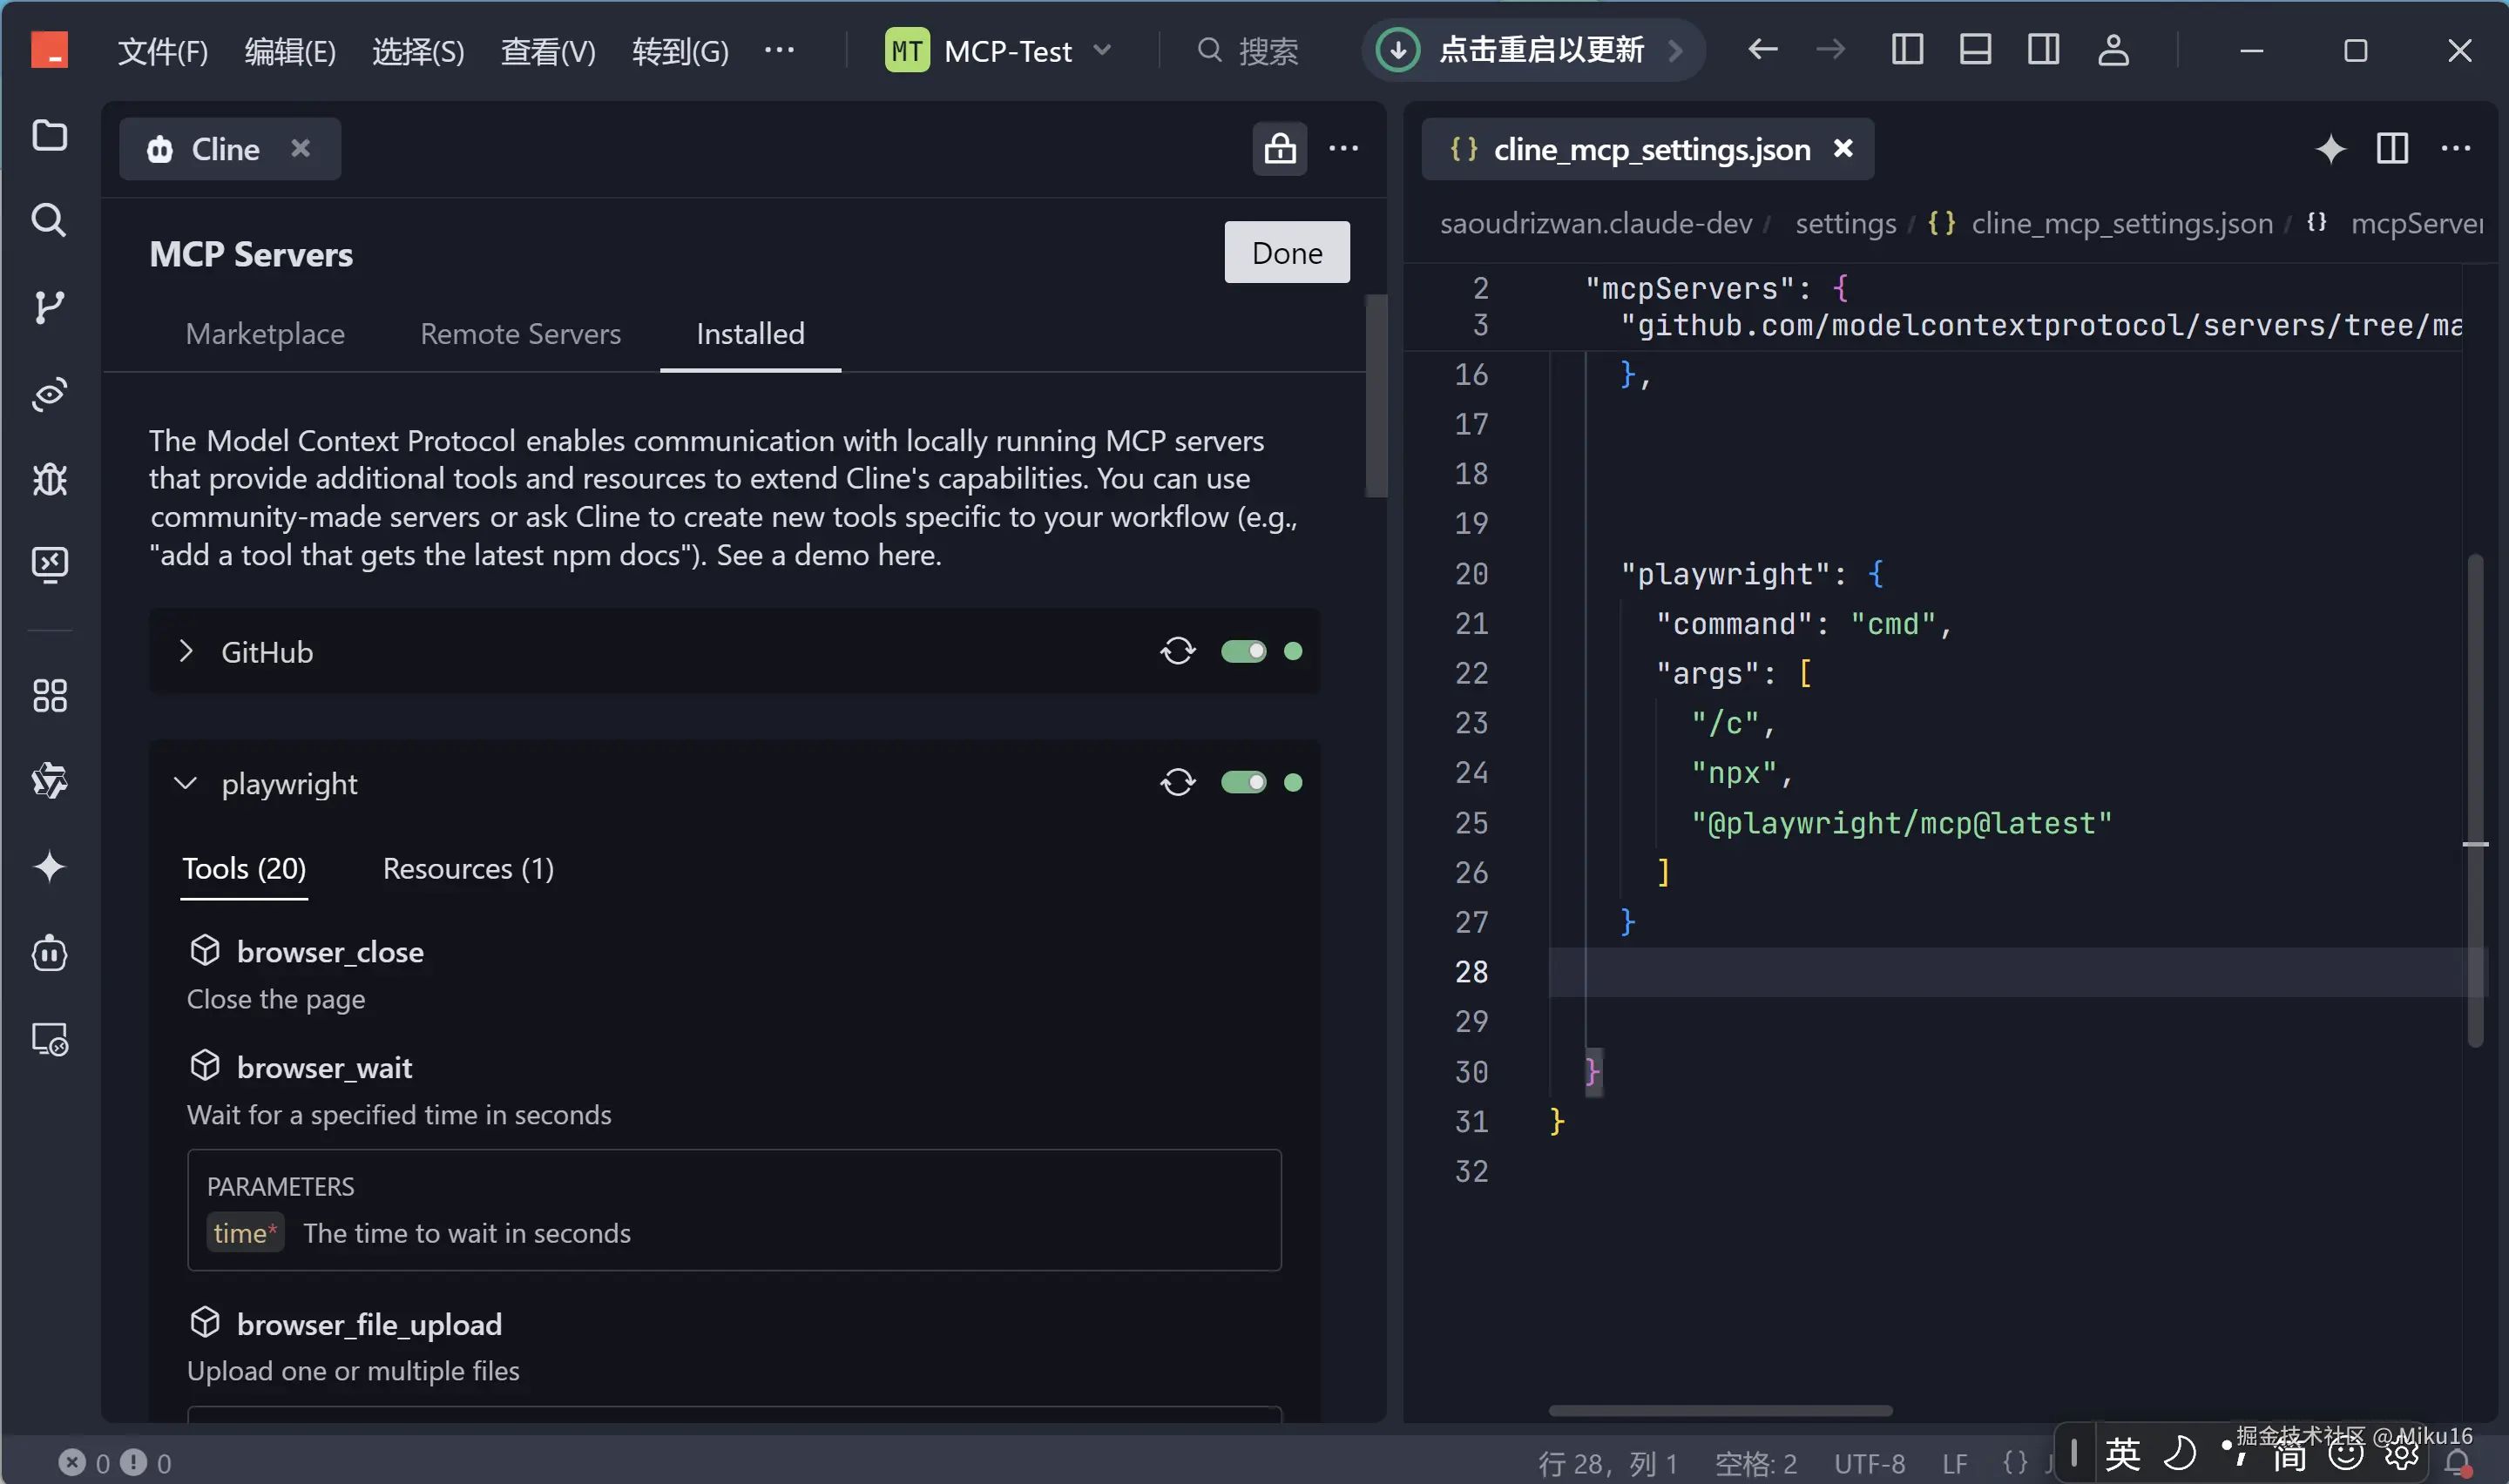Click the Done button
2509x1484 pixels.
pos(1286,253)
